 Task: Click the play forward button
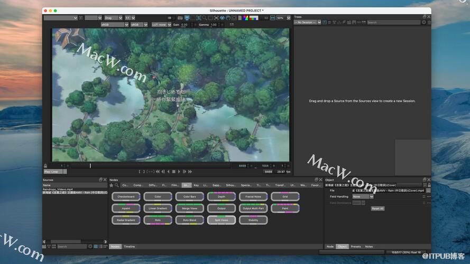pos(179,172)
